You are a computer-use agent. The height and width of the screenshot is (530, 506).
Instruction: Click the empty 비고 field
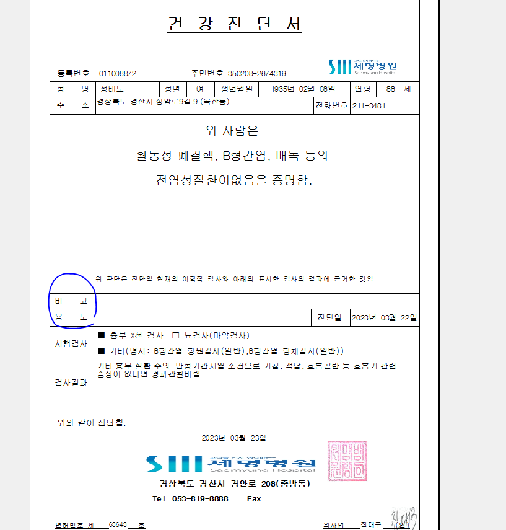pyautogui.click(x=256, y=301)
